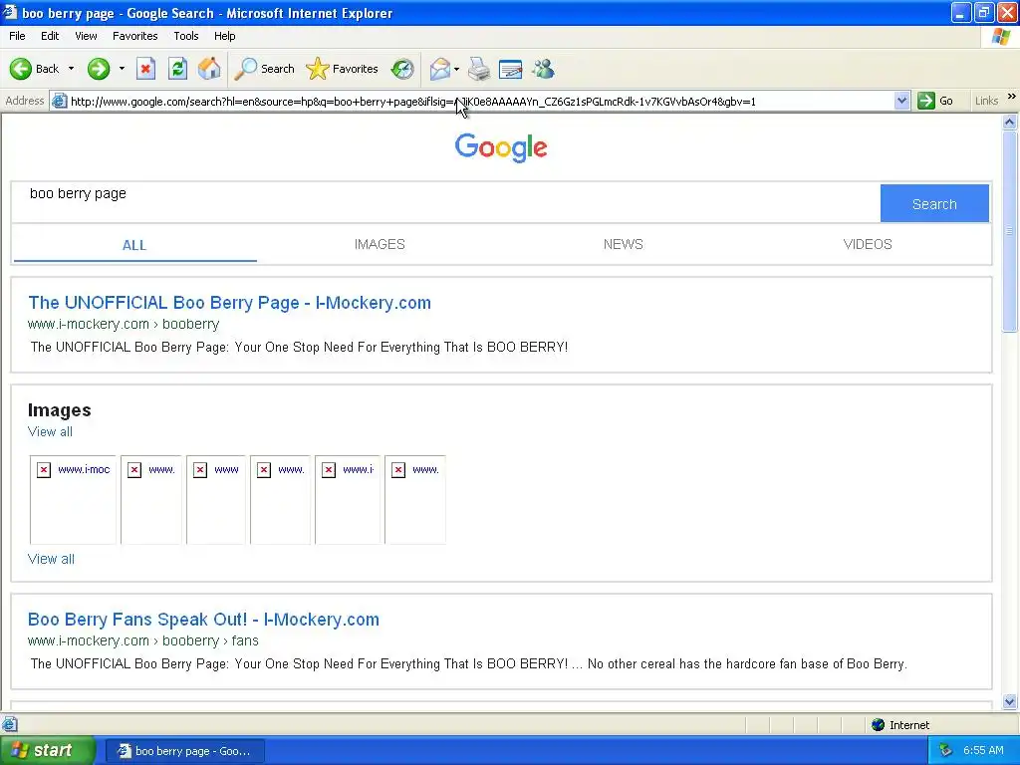Click the page icon in Address bar

click(59, 101)
